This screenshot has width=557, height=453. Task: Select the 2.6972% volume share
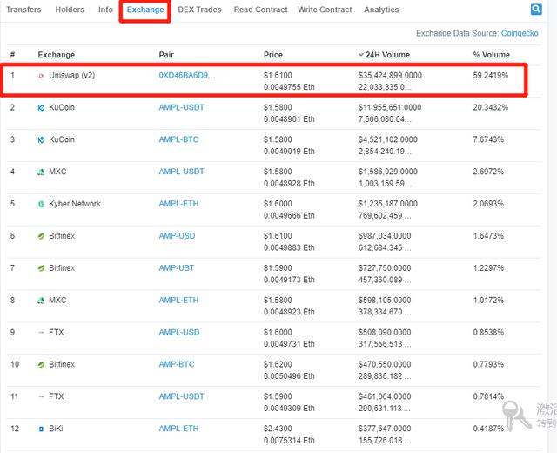(488, 172)
